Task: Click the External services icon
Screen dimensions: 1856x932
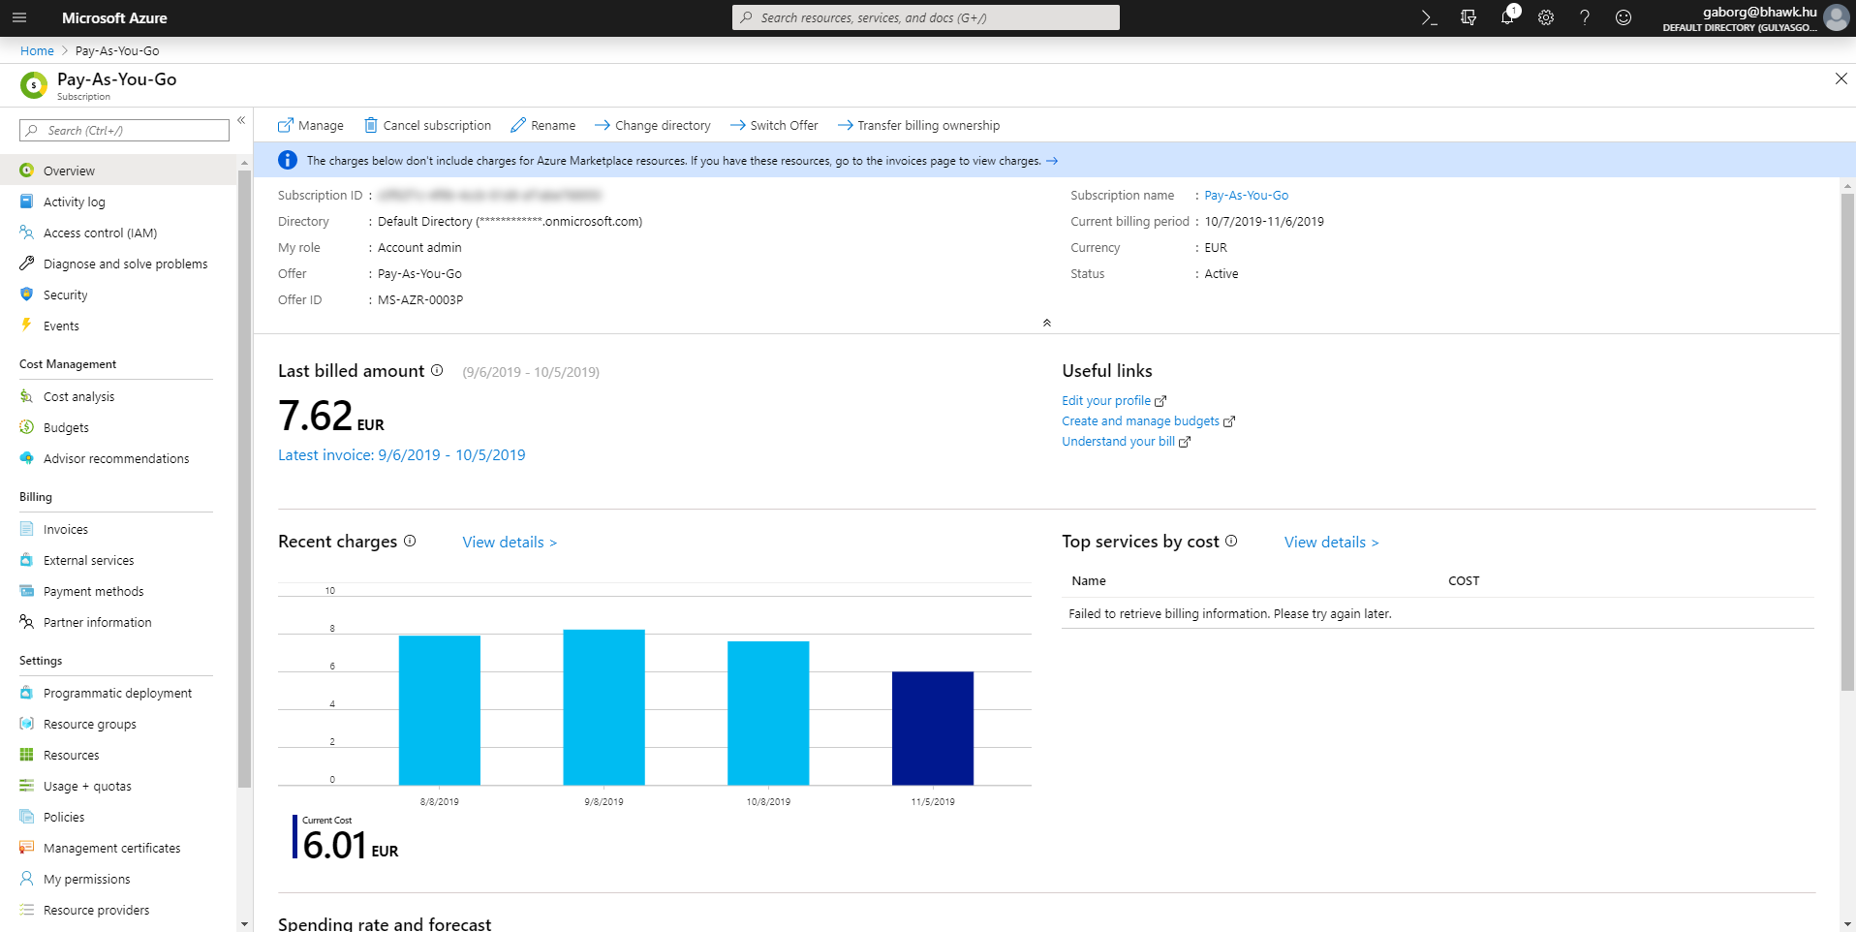Action: point(26,560)
